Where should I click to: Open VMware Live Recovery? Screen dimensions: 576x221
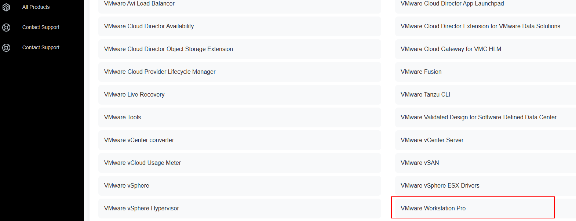[x=134, y=95]
